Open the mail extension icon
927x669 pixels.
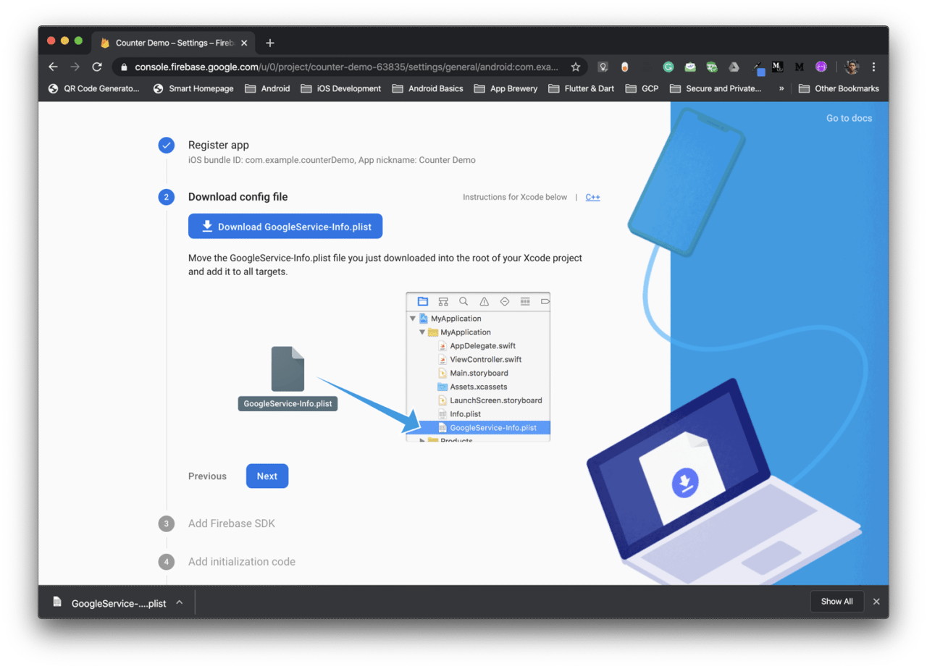[x=690, y=67]
